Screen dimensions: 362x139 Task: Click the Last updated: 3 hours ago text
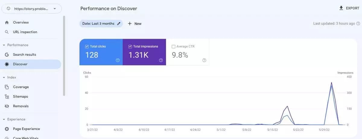coord(334,23)
